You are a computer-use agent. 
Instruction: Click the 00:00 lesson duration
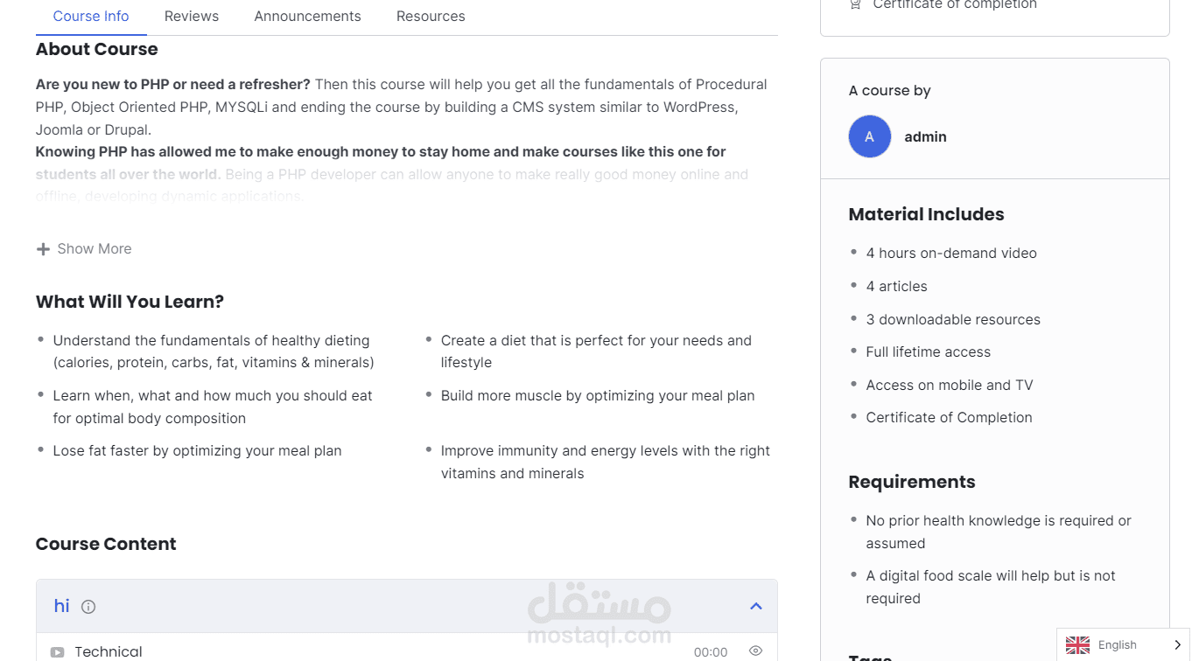[x=710, y=652]
